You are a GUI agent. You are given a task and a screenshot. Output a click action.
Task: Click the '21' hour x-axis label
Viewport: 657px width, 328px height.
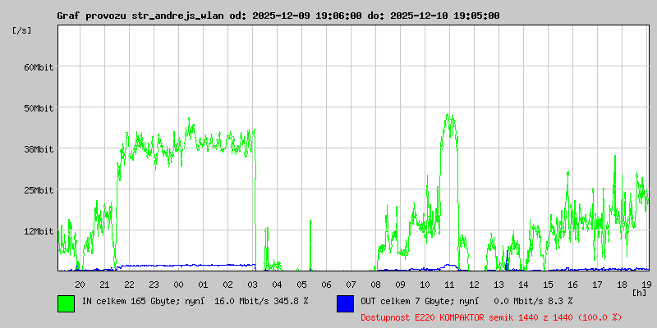click(x=105, y=285)
